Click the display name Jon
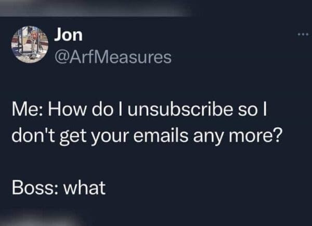 tap(68, 35)
